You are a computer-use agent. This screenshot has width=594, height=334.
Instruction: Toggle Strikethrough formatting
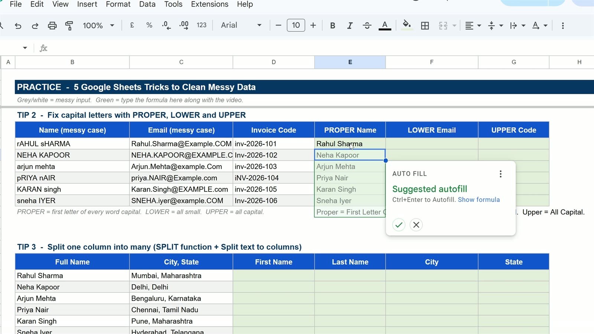[x=367, y=26]
